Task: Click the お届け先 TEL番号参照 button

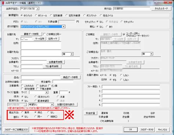Action: [x=52, y=66]
